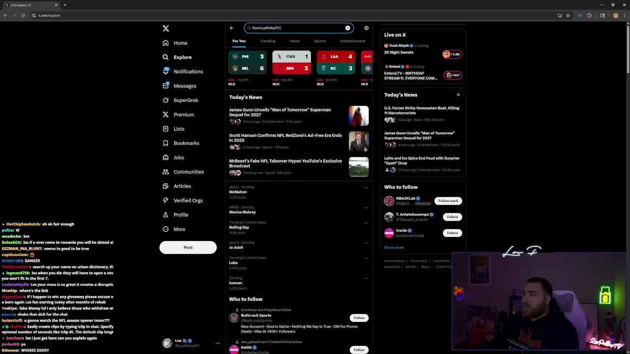Switch to the Entertainment tab
The width and height of the screenshot is (630, 354).
[353, 41]
